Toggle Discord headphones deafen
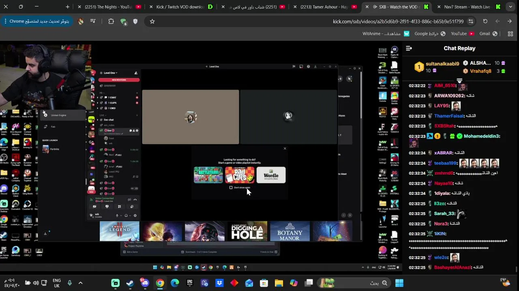The width and height of the screenshot is (519, 291). (126, 215)
